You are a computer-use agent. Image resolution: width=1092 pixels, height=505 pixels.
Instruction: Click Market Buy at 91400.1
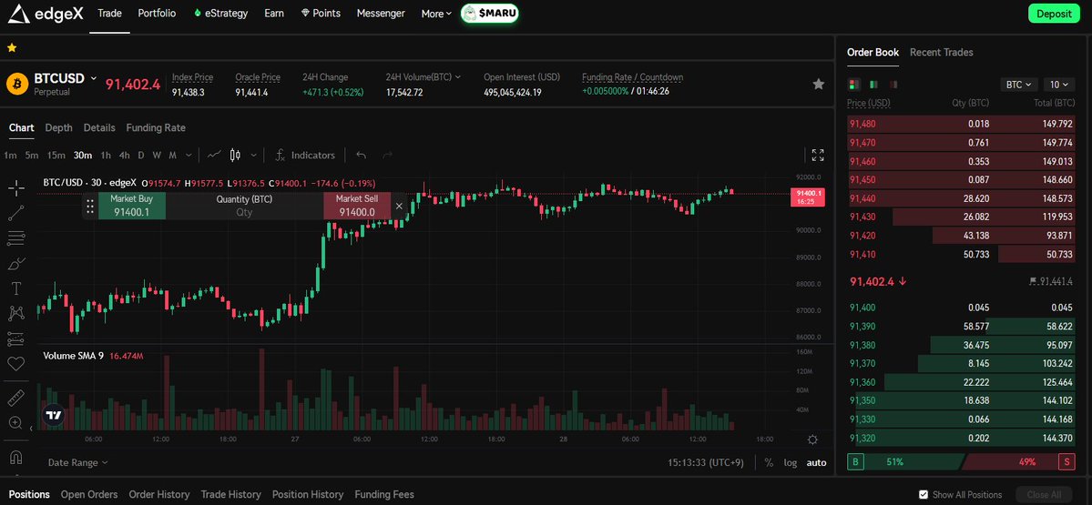pos(132,206)
